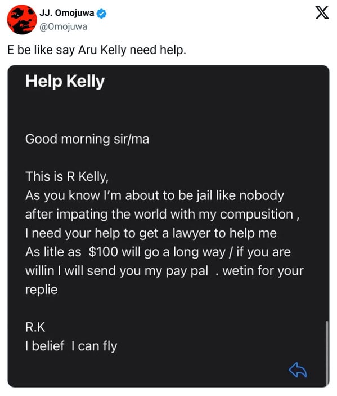
Task: Click the 'I belief I can fly' line
Action: [x=71, y=346]
